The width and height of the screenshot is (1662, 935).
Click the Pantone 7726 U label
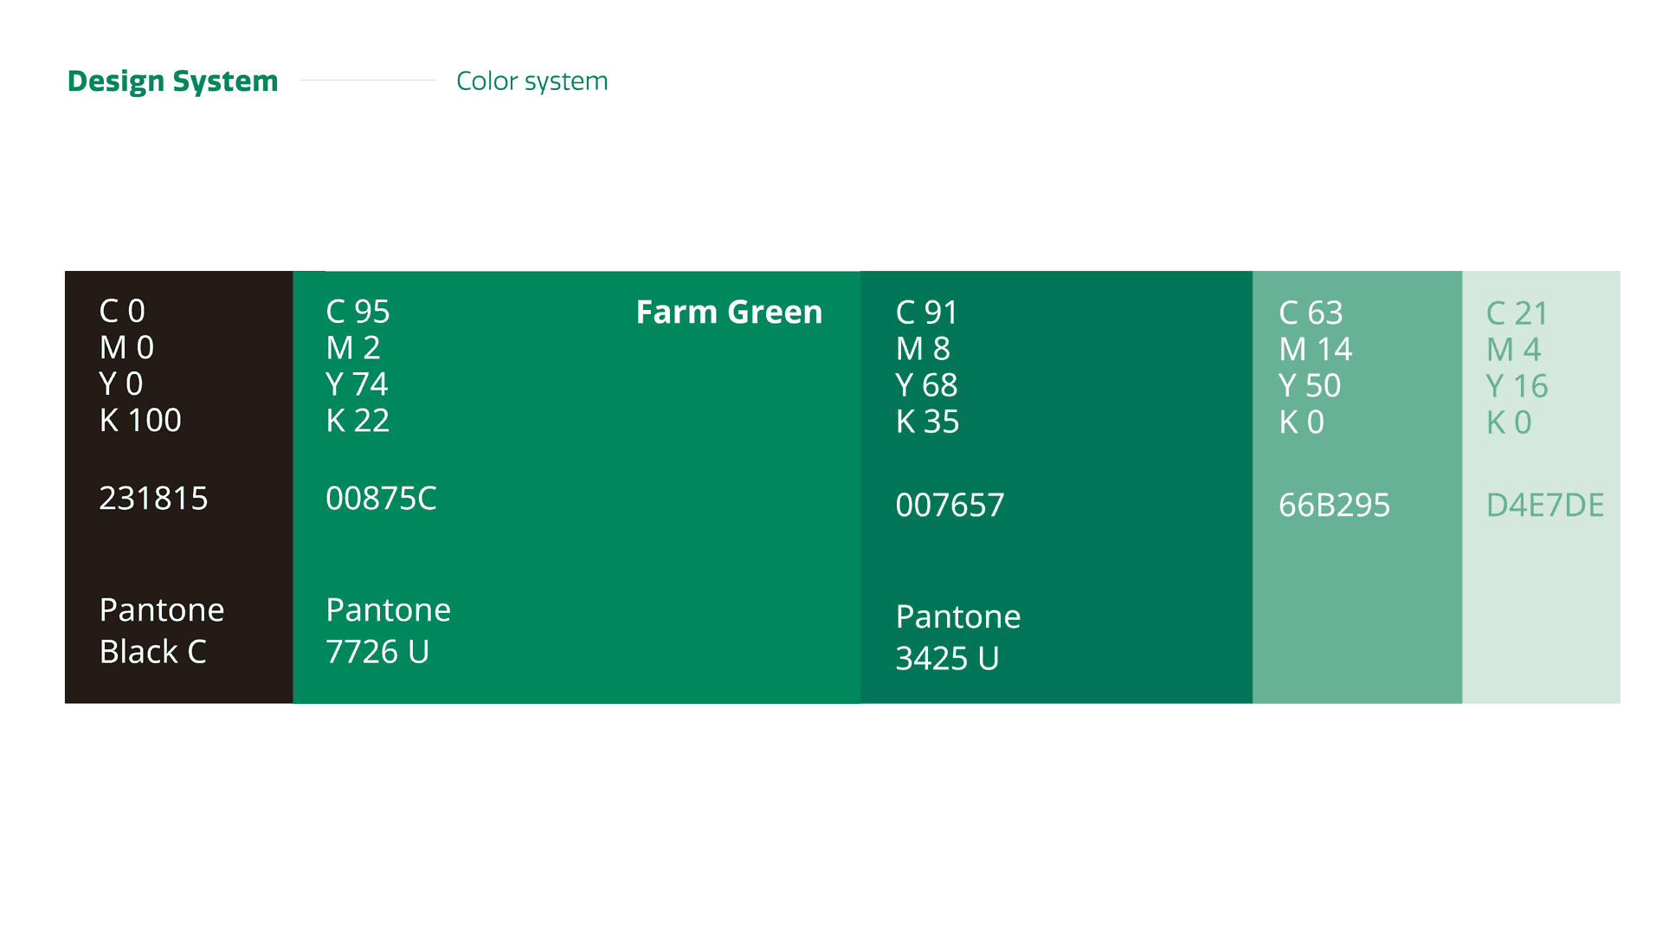tap(388, 630)
